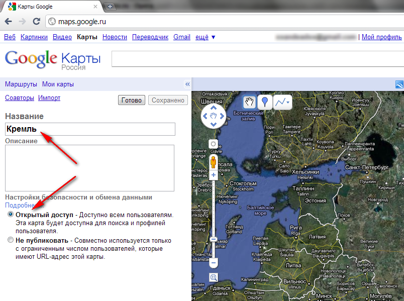Click the Подробнее link
This screenshot has height=301, width=404.
tap(25, 206)
